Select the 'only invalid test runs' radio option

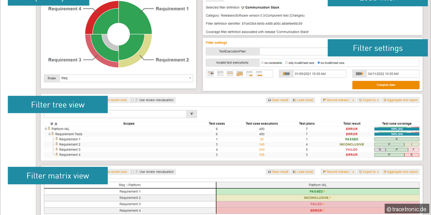(287, 63)
